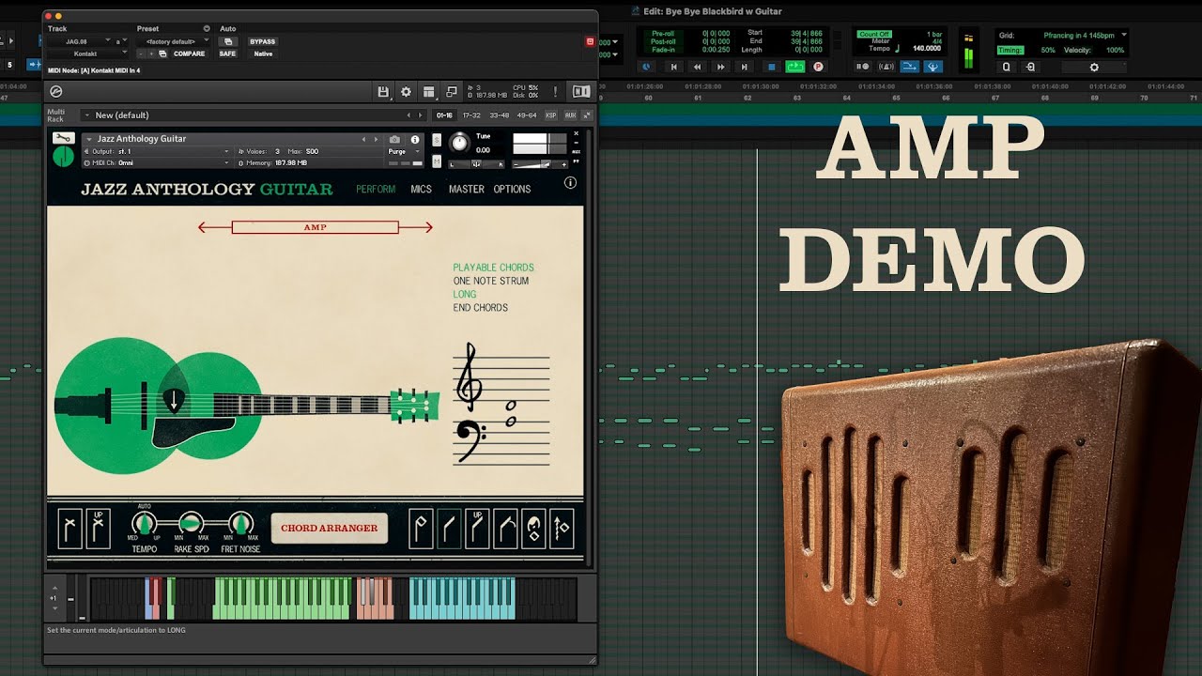The image size is (1202, 676).
Task: Click the COMPARE button
Action: pyautogui.click(x=189, y=54)
